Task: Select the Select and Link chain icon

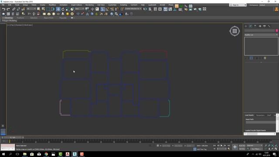Action: (x=14, y=9)
